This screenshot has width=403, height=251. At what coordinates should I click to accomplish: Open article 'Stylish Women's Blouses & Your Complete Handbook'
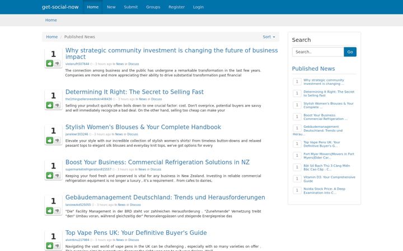(x=143, y=127)
